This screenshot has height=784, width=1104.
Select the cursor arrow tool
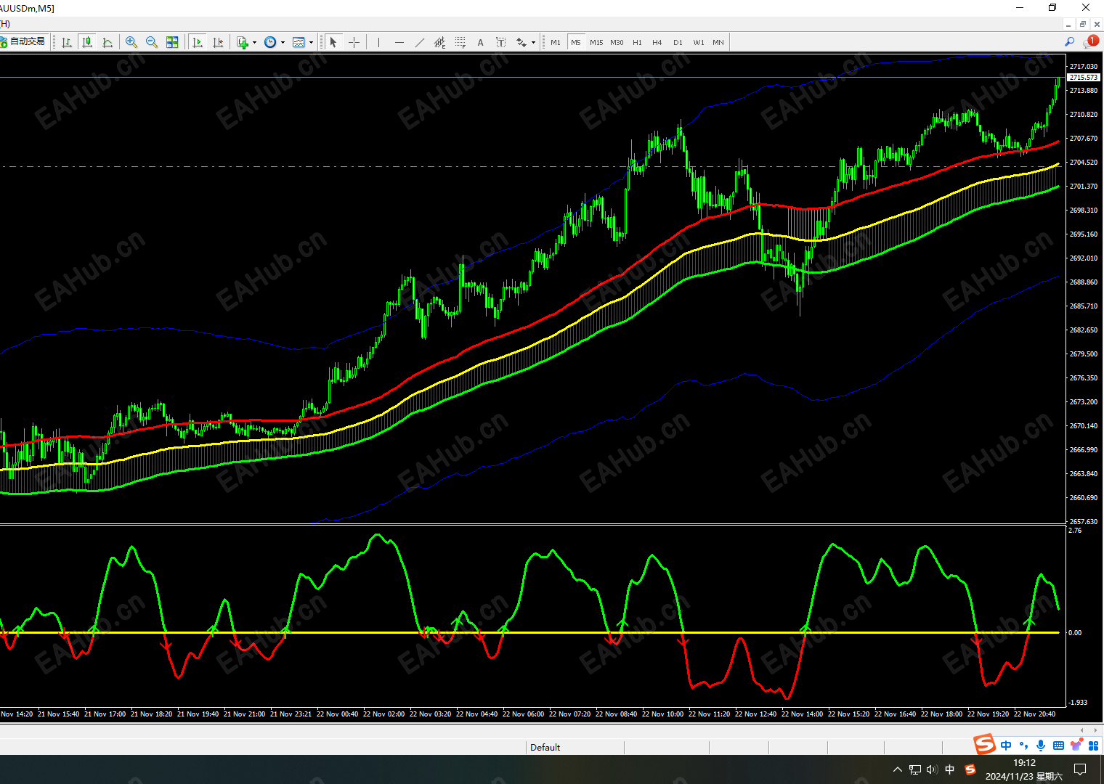tap(333, 42)
